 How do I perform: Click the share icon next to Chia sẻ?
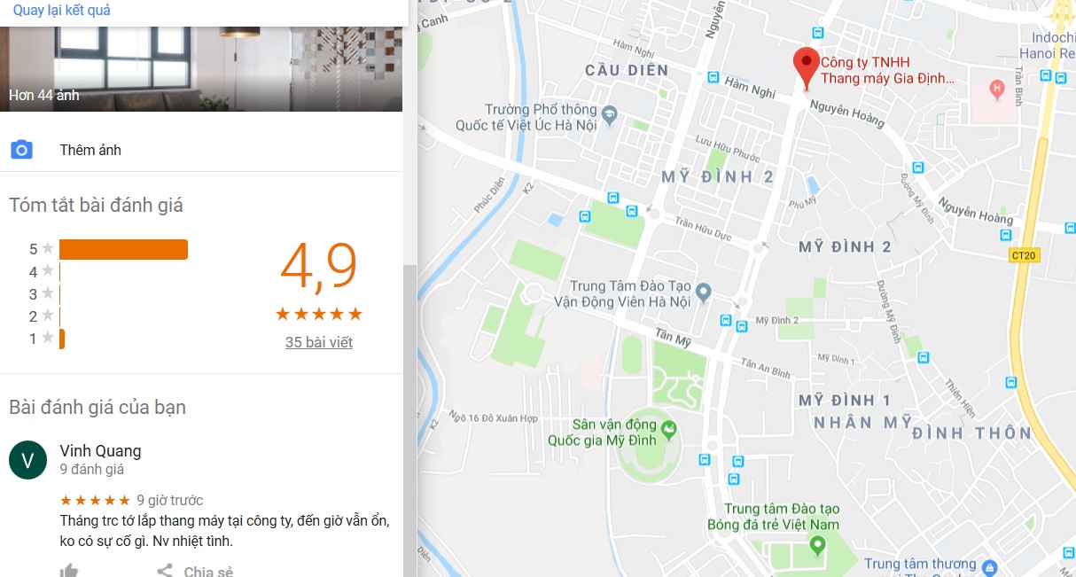(165, 571)
